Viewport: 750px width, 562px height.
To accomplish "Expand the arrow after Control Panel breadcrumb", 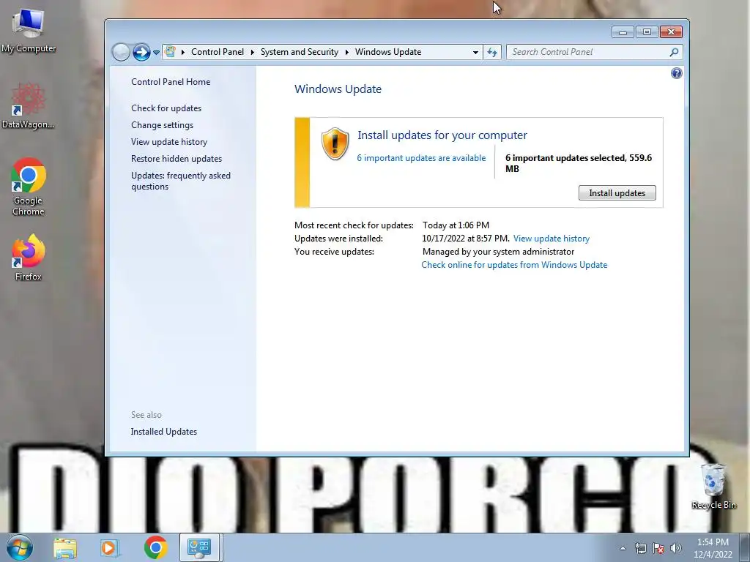I will [x=252, y=52].
